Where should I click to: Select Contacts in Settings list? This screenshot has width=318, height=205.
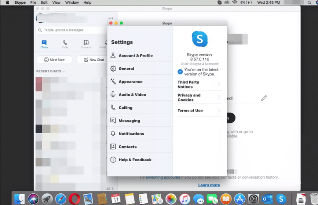tap(140, 147)
